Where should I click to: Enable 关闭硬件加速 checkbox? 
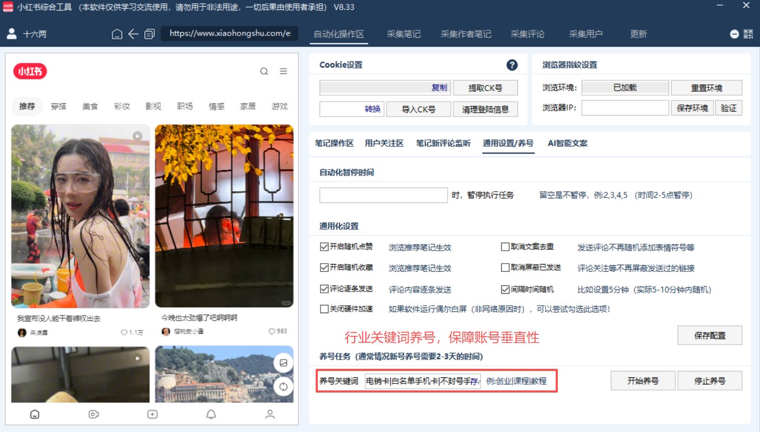tap(324, 309)
